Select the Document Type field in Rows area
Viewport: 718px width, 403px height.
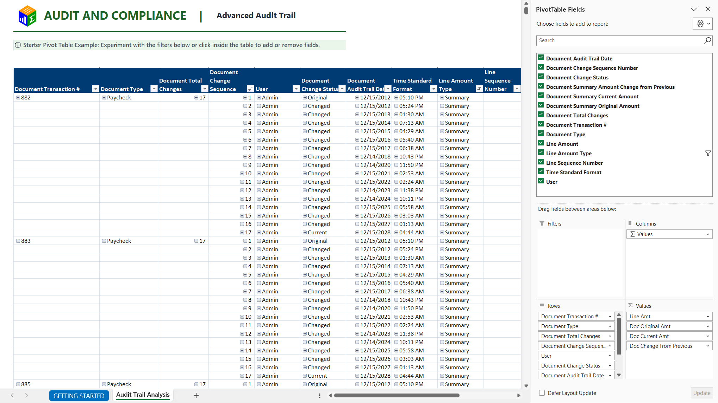[576, 326]
